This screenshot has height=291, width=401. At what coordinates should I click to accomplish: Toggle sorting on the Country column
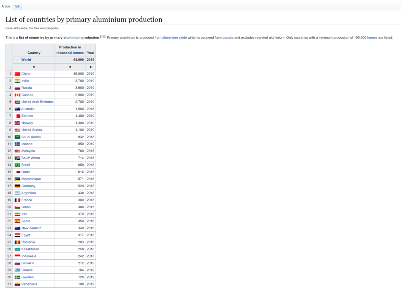coord(34,66)
